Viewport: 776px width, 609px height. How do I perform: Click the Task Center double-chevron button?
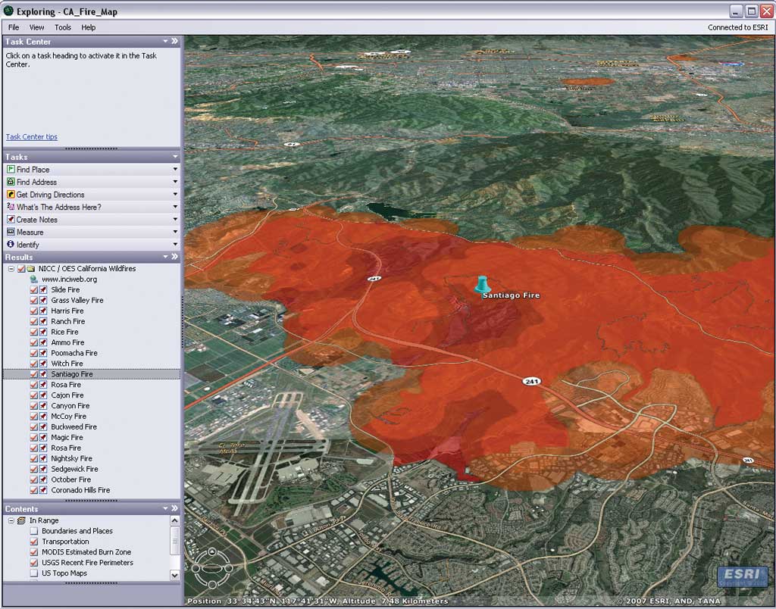174,41
